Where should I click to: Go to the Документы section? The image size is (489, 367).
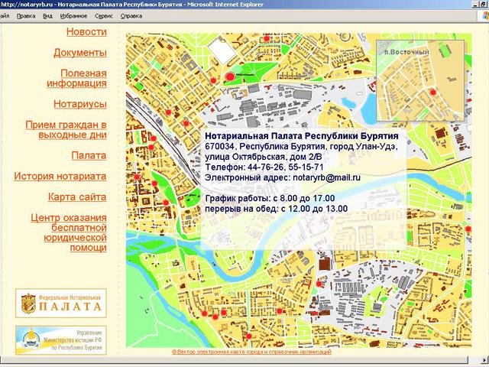(79, 53)
